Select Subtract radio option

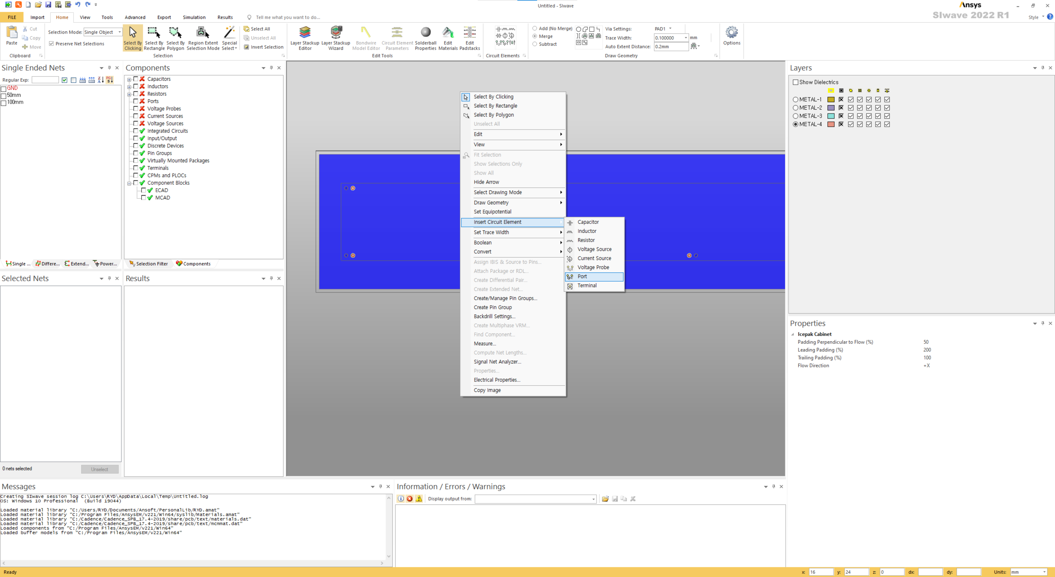click(534, 44)
